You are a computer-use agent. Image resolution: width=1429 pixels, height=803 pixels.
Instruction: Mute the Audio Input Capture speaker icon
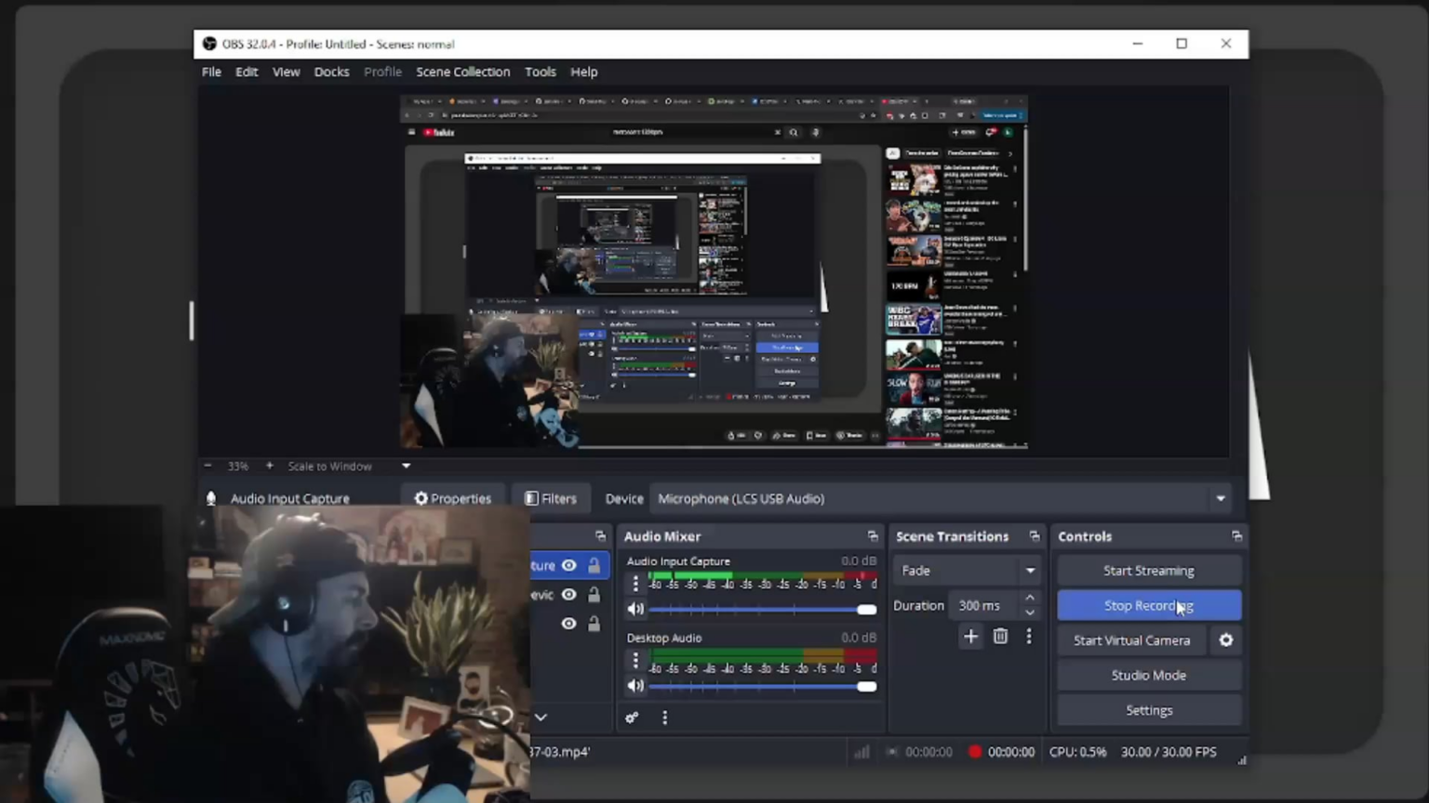click(635, 610)
